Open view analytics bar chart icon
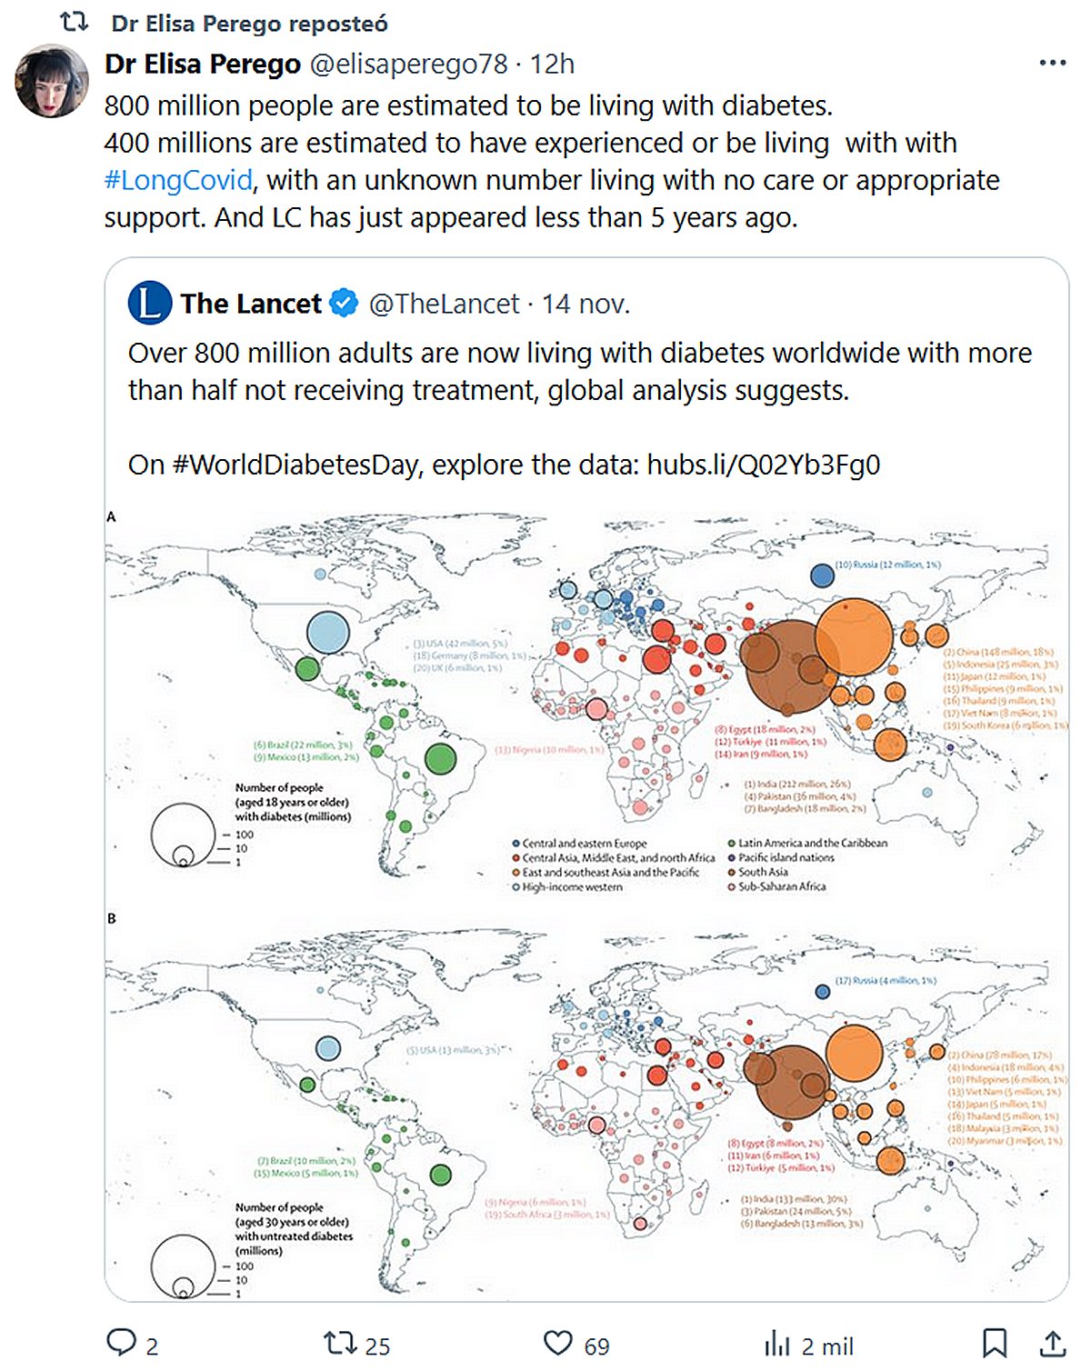The image size is (1091, 1371). pyautogui.click(x=777, y=1344)
